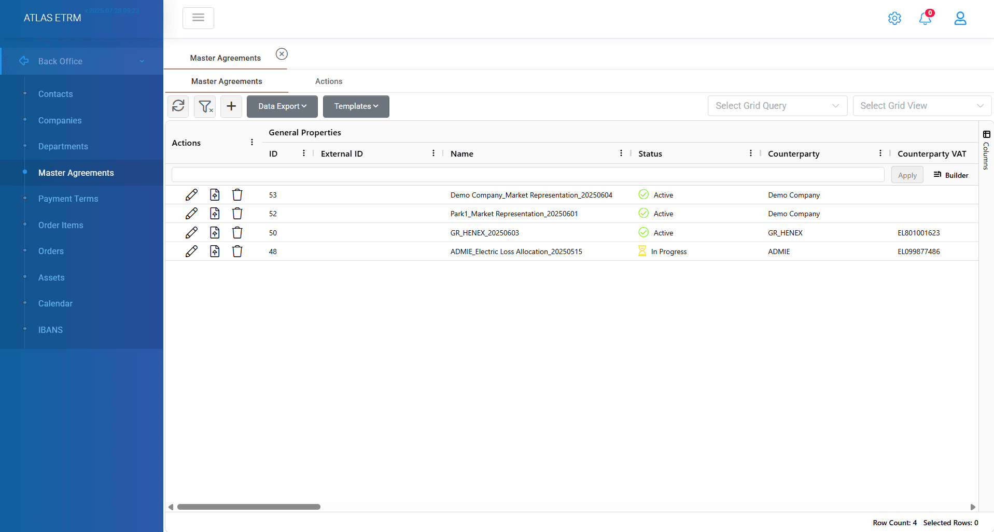Image resolution: width=994 pixels, height=532 pixels.
Task: Open External ID column menu dots
Action: [x=433, y=153]
